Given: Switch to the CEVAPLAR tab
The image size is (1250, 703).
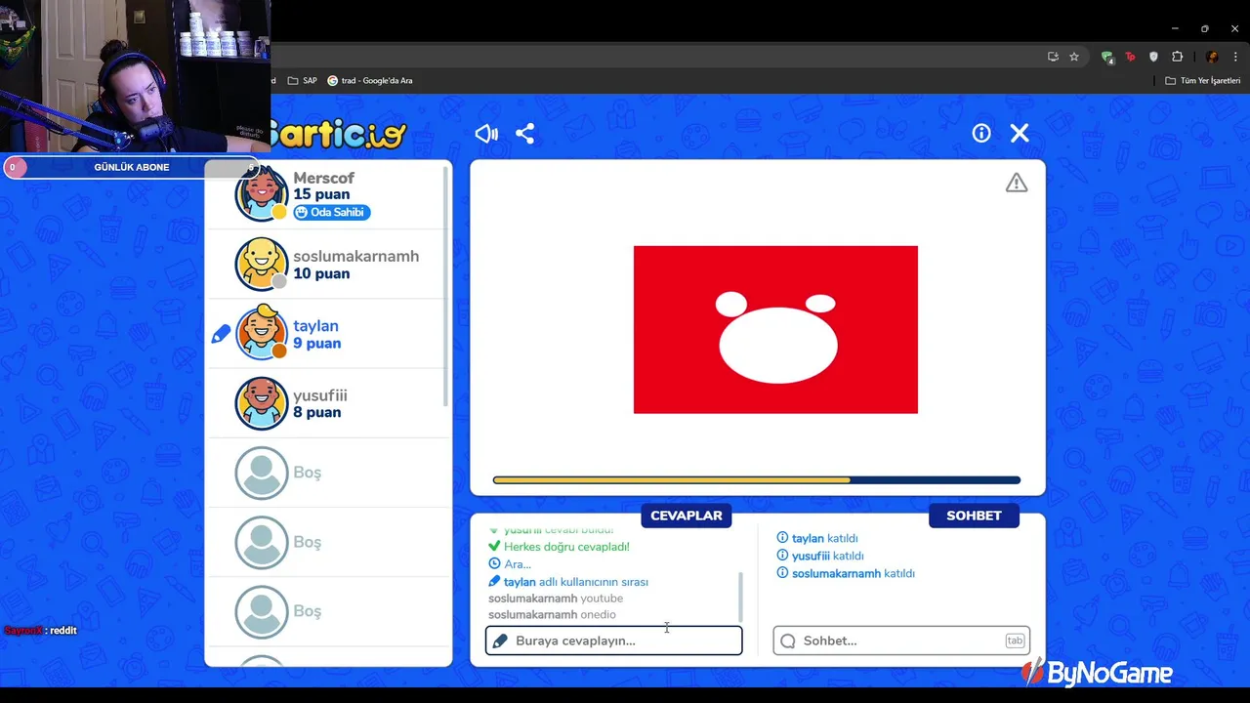Looking at the screenshot, I should point(687,516).
